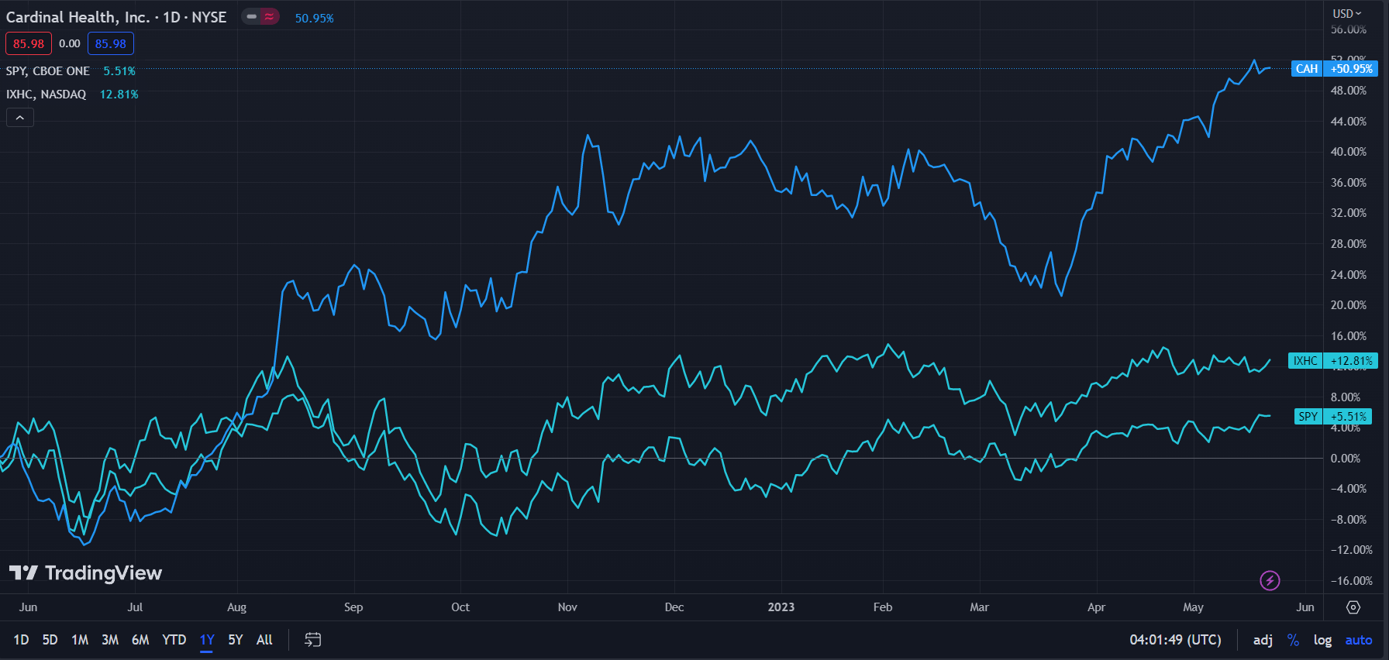Click the 40.00% label on price axis
This screenshot has height=660, width=1389.
(x=1349, y=152)
